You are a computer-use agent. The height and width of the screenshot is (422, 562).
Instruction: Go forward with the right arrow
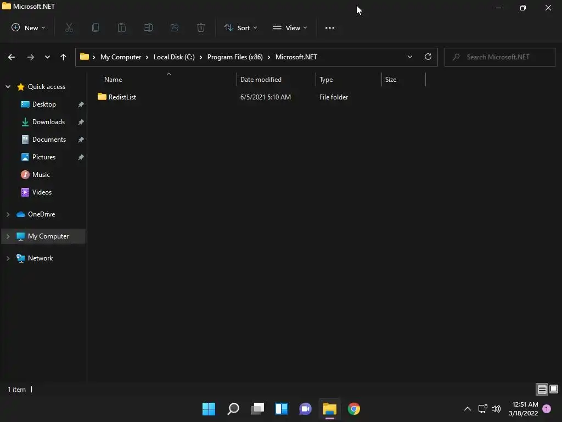click(x=31, y=57)
